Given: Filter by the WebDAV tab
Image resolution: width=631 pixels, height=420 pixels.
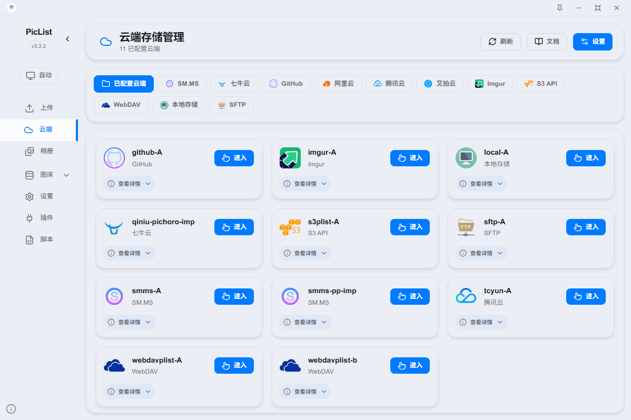Looking at the screenshot, I should [121, 105].
